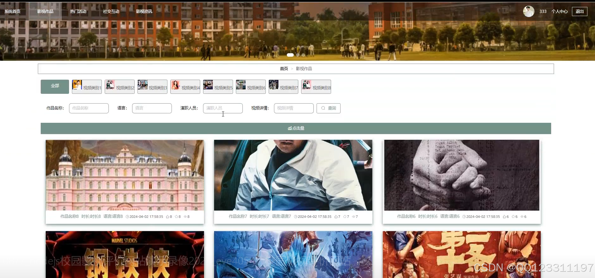This screenshot has height=278, width=595.
Task: Click the thumbs-up icon for 作品名称7
Action: (x=336, y=217)
